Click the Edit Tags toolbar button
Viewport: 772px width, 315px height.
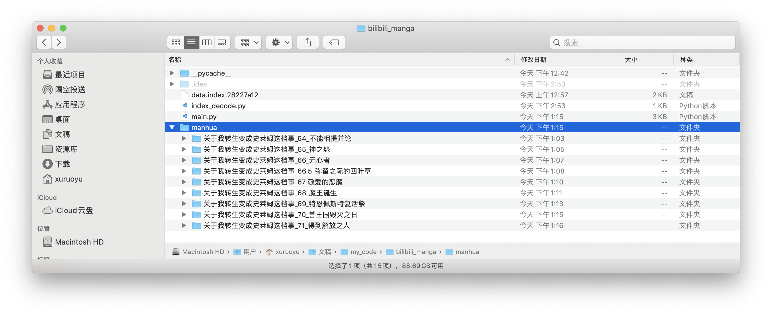334,42
